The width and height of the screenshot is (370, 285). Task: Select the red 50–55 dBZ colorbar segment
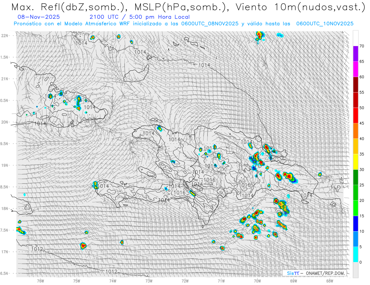[356, 100]
